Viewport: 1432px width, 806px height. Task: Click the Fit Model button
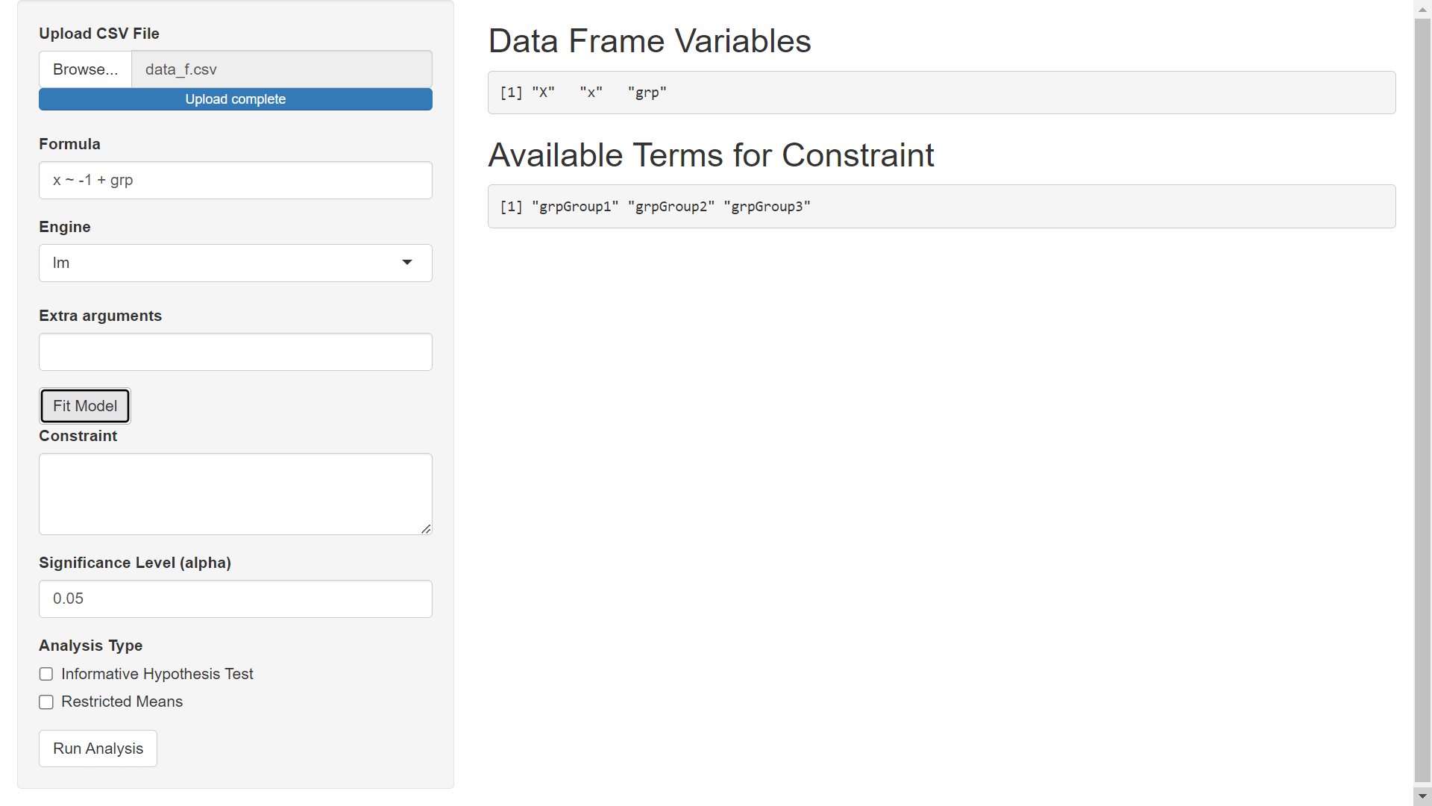[x=85, y=406]
